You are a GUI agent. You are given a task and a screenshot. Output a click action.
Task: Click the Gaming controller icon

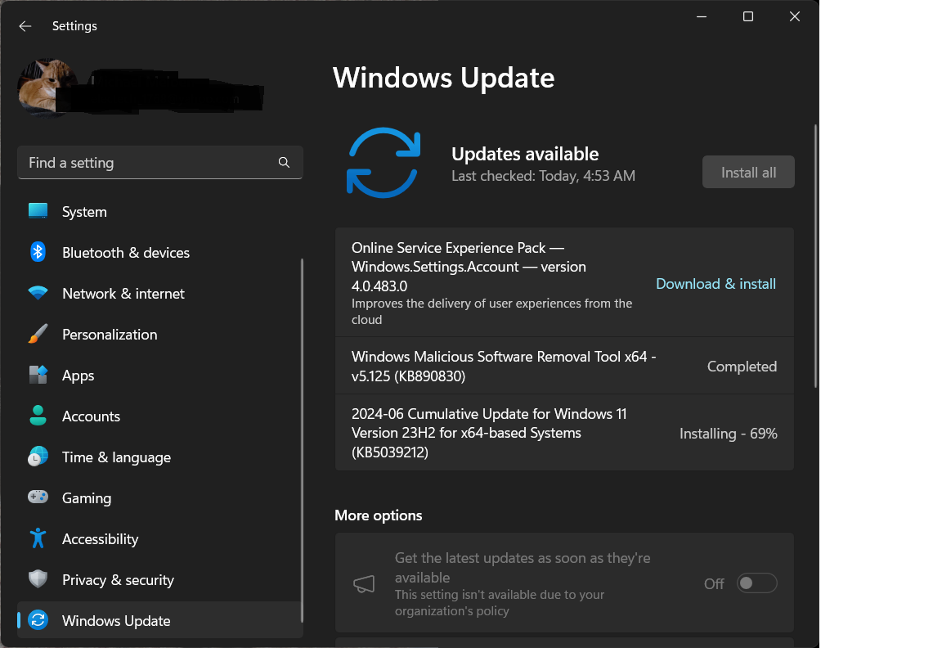tap(38, 497)
